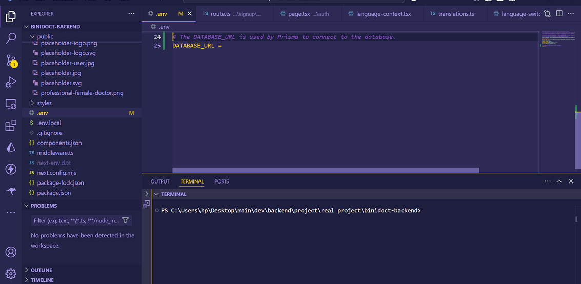Image resolution: width=581 pixels, height=284 pixels.
Task: Click the Problems filter text field
Action: [76, 220]
